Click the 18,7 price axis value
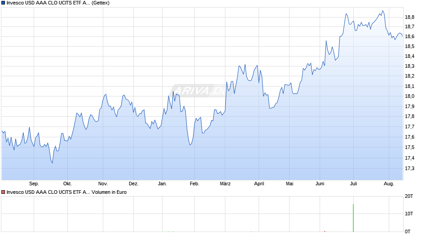 (409, 26)
